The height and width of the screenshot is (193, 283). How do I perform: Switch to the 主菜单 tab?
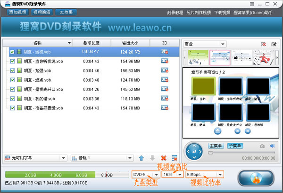(x=216, y=146)
